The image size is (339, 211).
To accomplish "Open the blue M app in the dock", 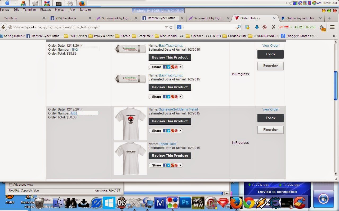I will pos(160,203).
